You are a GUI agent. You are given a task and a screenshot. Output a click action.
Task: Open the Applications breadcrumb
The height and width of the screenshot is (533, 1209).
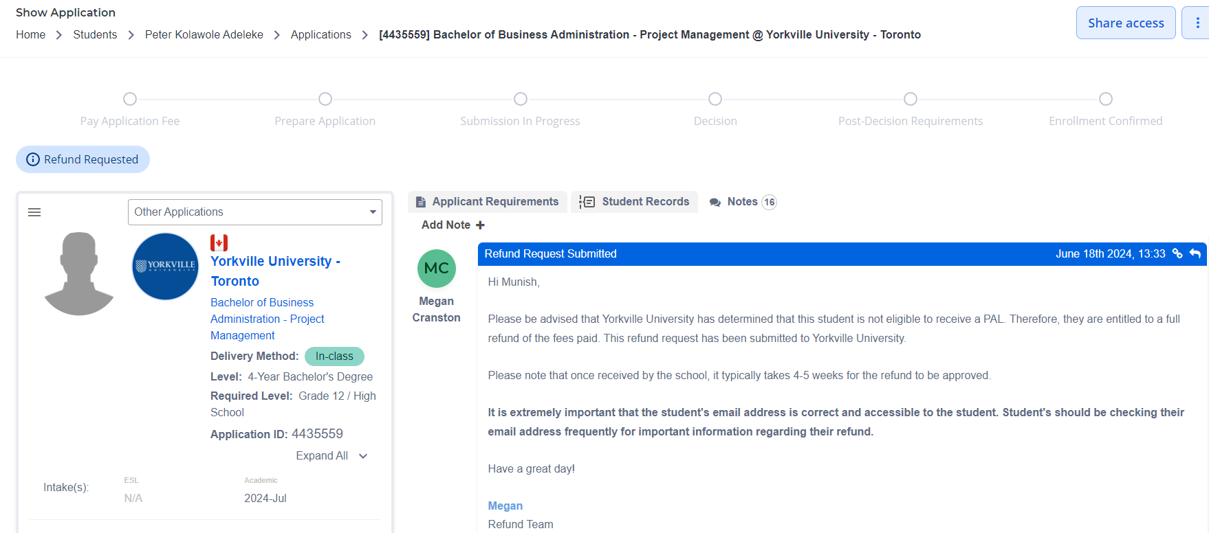[320, 35]
